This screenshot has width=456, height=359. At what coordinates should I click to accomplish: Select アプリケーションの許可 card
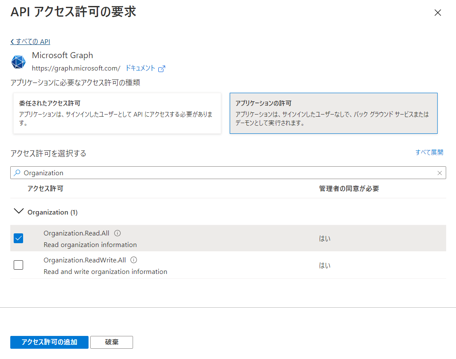click(x=334, y=113)
